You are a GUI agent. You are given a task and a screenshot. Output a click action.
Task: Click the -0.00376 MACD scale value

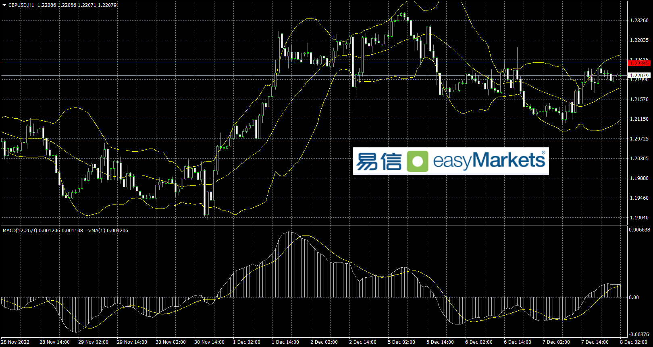[x=640, y=335]
